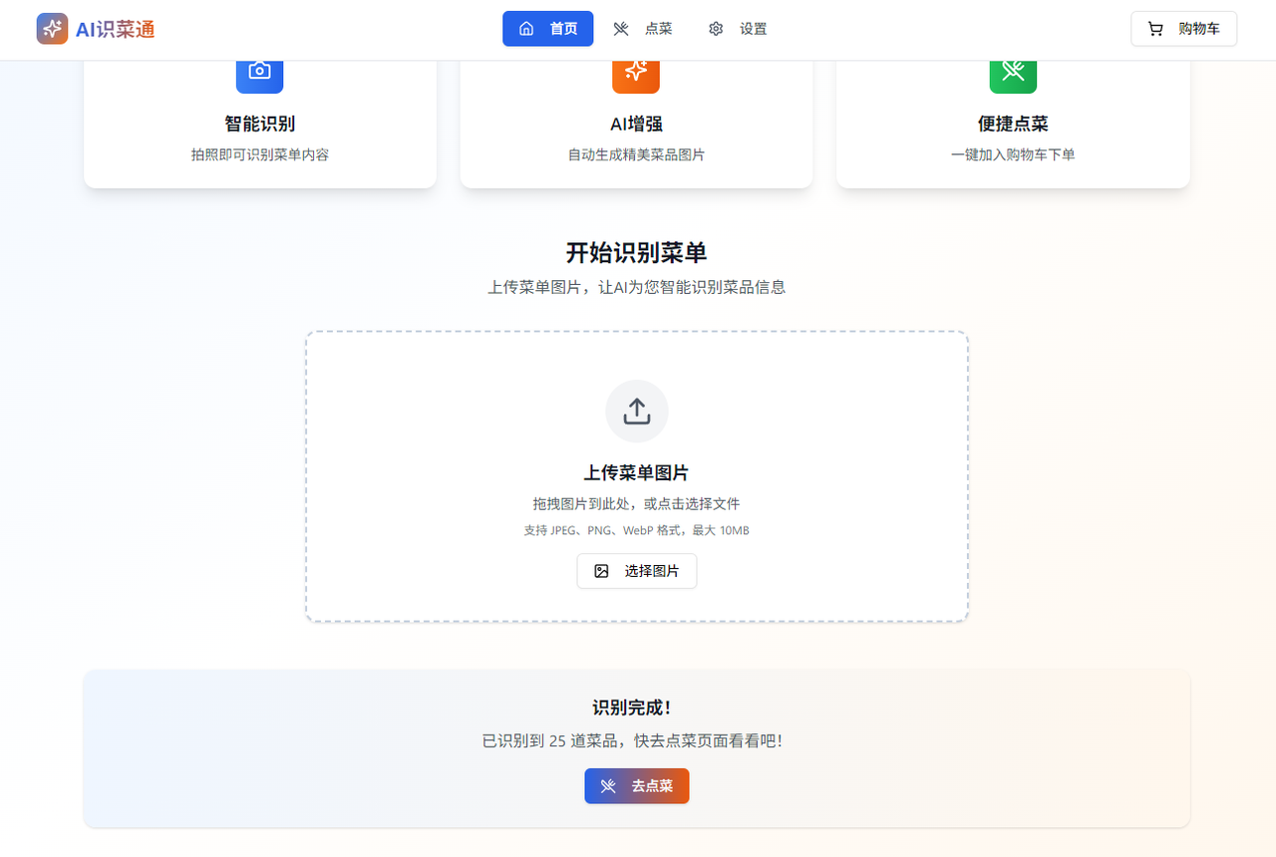Click the 识别完成! heading
1276x857 pixels.
[x=636, y=708]
